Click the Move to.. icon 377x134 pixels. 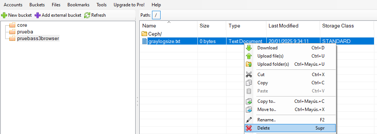tap(249, 110)
